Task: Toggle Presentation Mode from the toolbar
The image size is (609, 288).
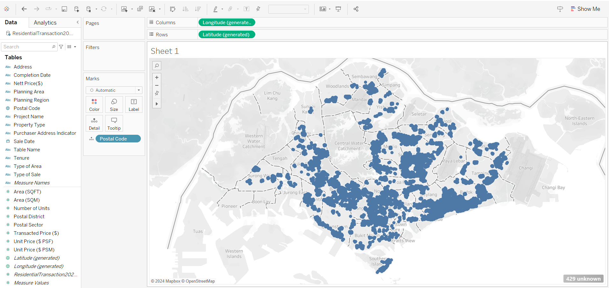Action: pyautogui.click(x=338, y=9)
